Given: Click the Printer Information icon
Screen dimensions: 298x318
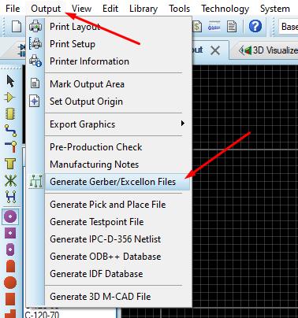Looking at the screenshot, I should click(35, 61).
